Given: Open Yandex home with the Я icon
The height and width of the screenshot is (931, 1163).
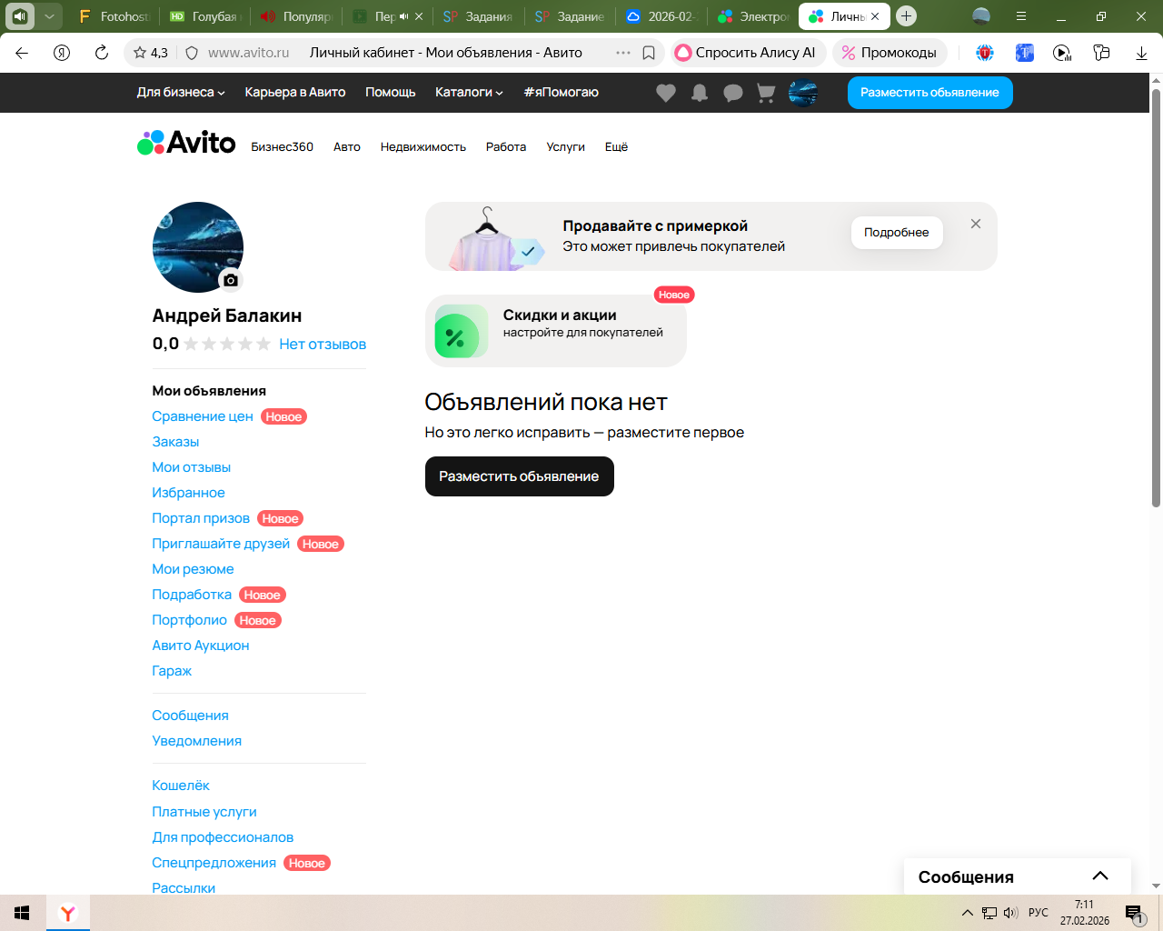Looking at the screenshot, I should point(62,53).
